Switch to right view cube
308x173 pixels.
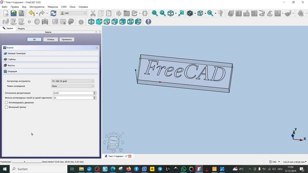(x=115, y=22)
